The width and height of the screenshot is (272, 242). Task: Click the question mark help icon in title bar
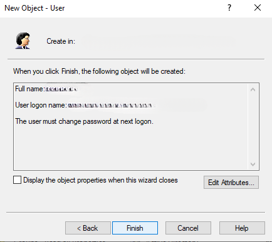pos(229,8)
